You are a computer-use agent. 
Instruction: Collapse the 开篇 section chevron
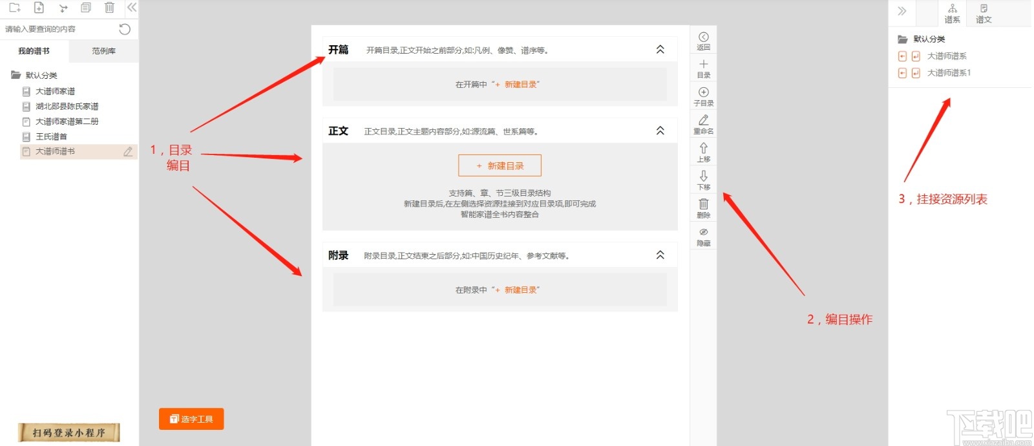tap(660, 49)
